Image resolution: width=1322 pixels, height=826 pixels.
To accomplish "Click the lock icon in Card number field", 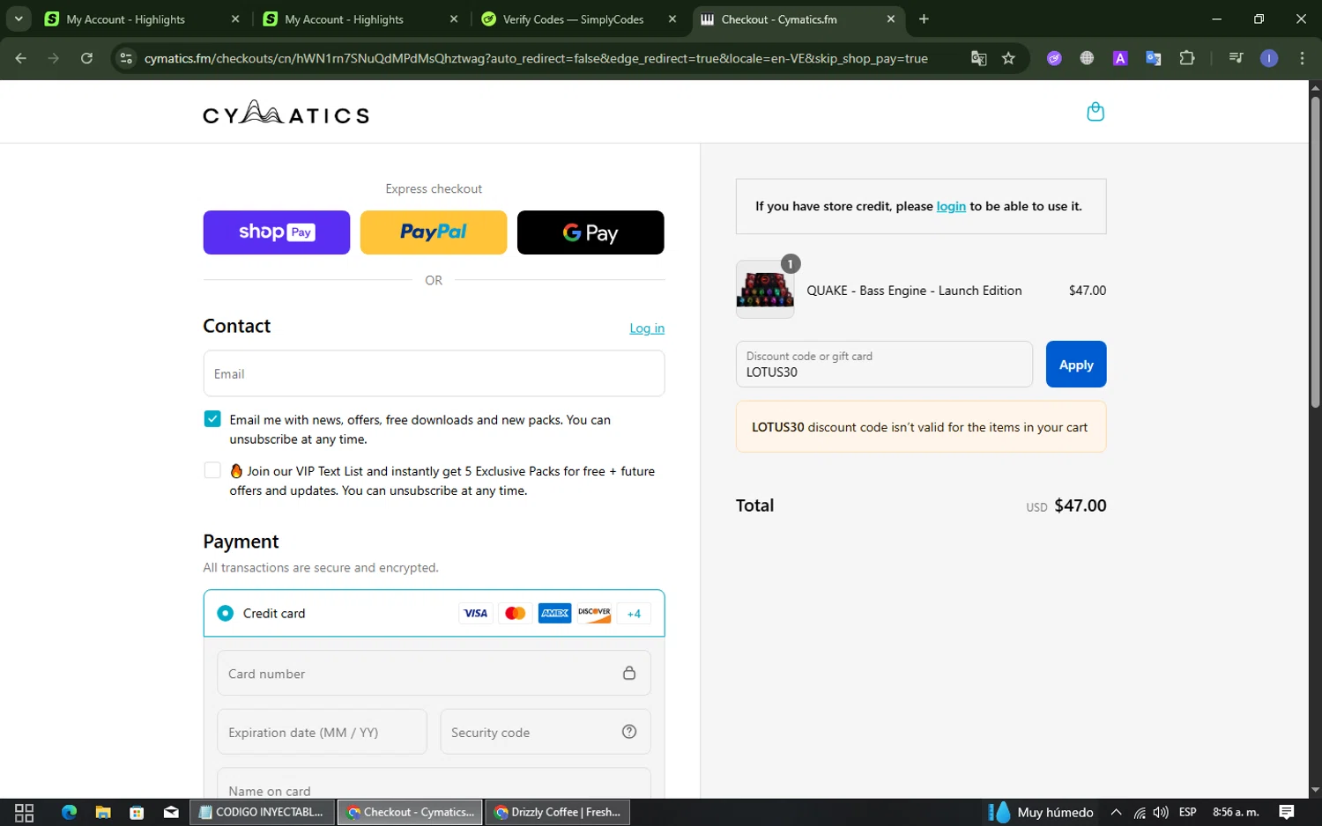I will coord(629,673).
